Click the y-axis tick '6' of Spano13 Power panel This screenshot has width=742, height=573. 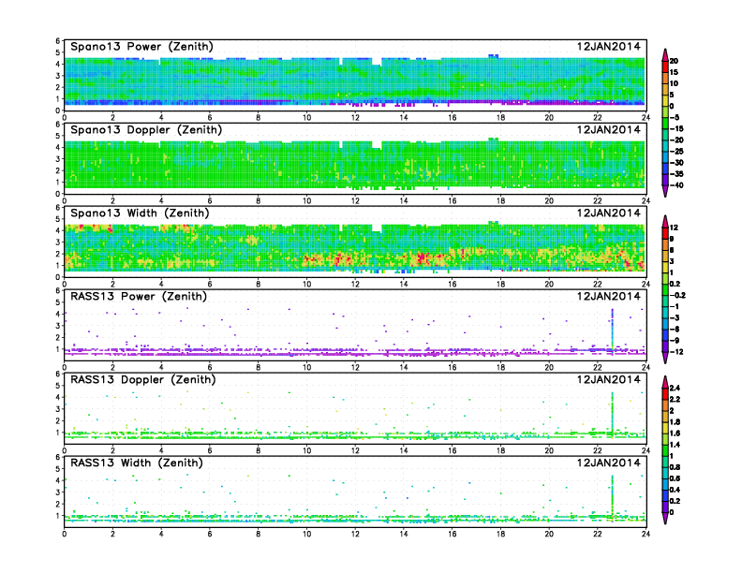tap(58, 40)
